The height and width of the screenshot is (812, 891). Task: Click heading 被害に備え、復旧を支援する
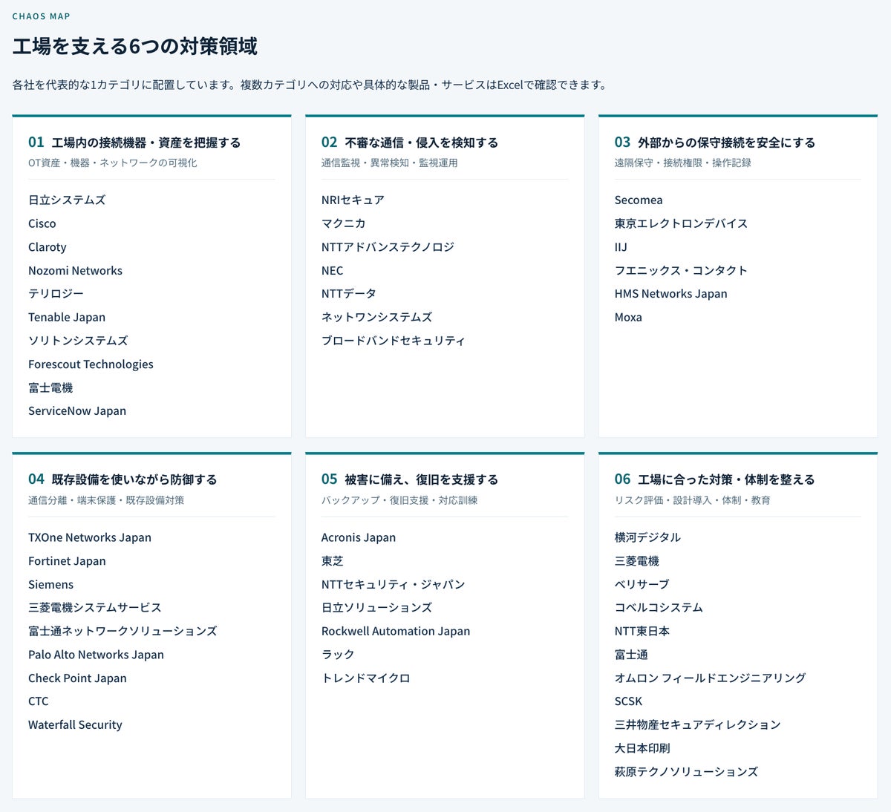422,479
